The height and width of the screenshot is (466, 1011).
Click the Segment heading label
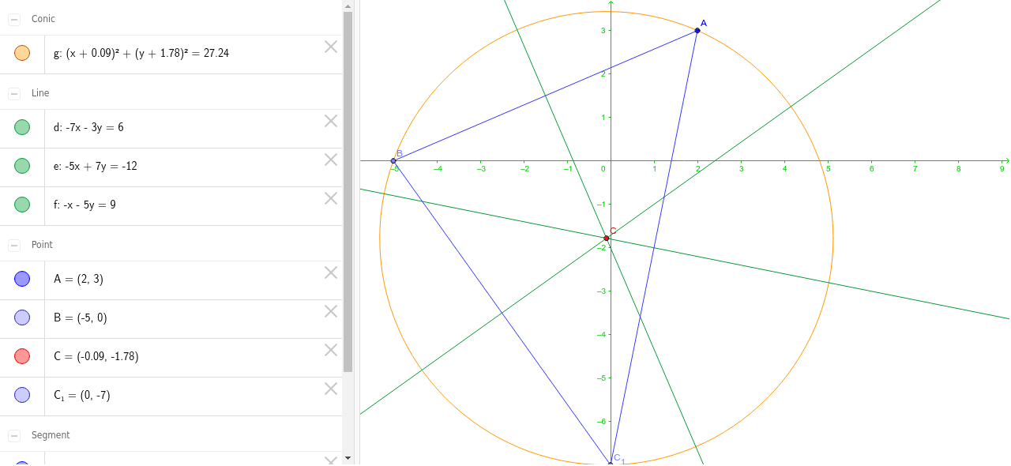tap(51, 435)
